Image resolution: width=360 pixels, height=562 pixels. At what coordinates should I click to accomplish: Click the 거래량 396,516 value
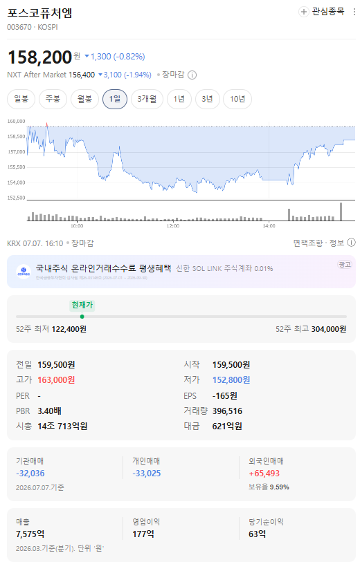pyautogui.click(x=227, y=411)
